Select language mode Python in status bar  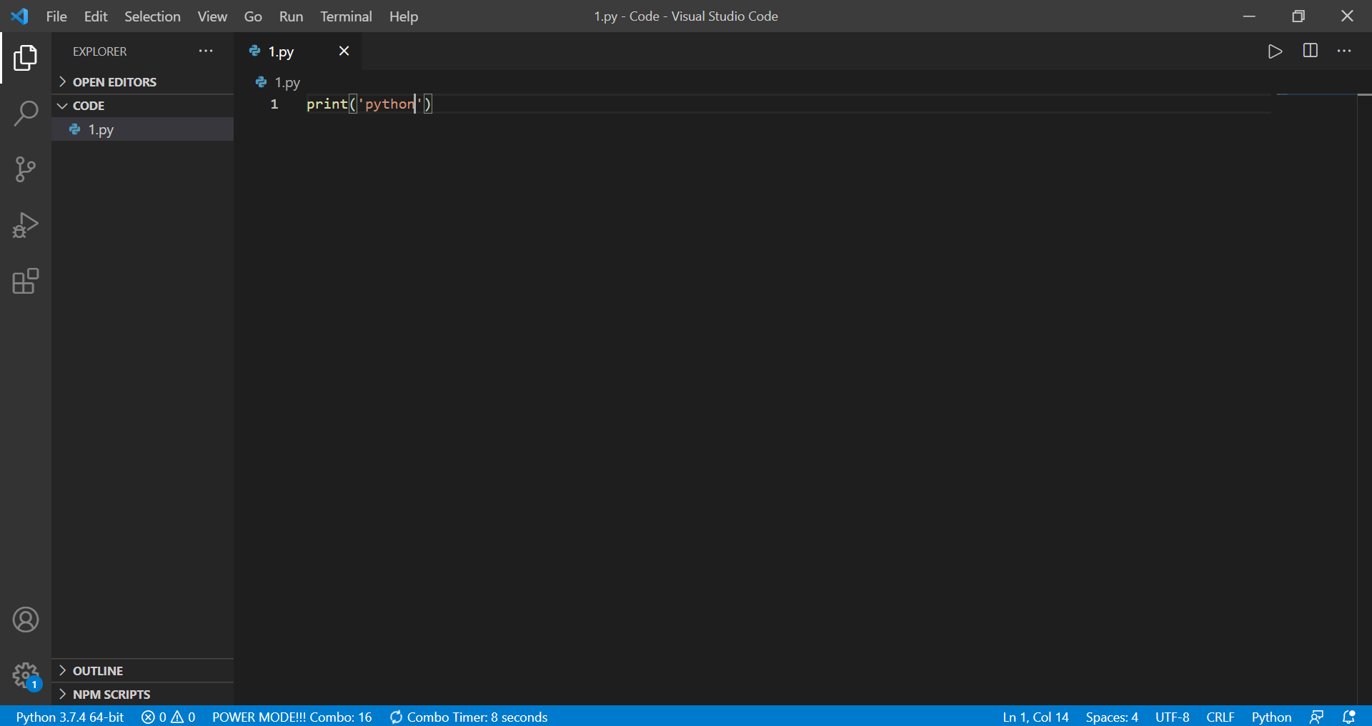1271,717
